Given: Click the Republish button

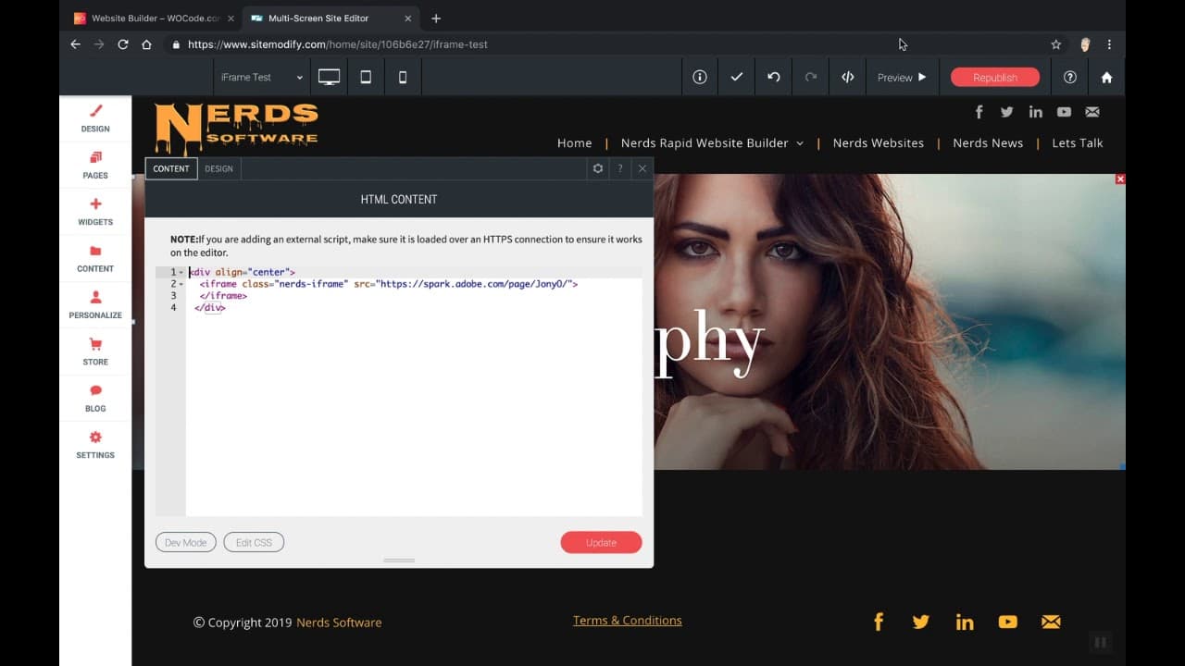Looking at the screenshot, I should [995, 78].
